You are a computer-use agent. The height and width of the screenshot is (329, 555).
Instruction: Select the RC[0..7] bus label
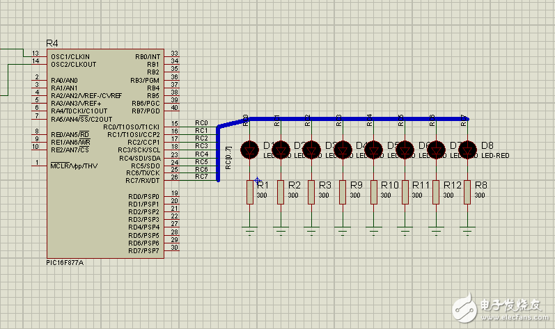[x=228, y=158]
